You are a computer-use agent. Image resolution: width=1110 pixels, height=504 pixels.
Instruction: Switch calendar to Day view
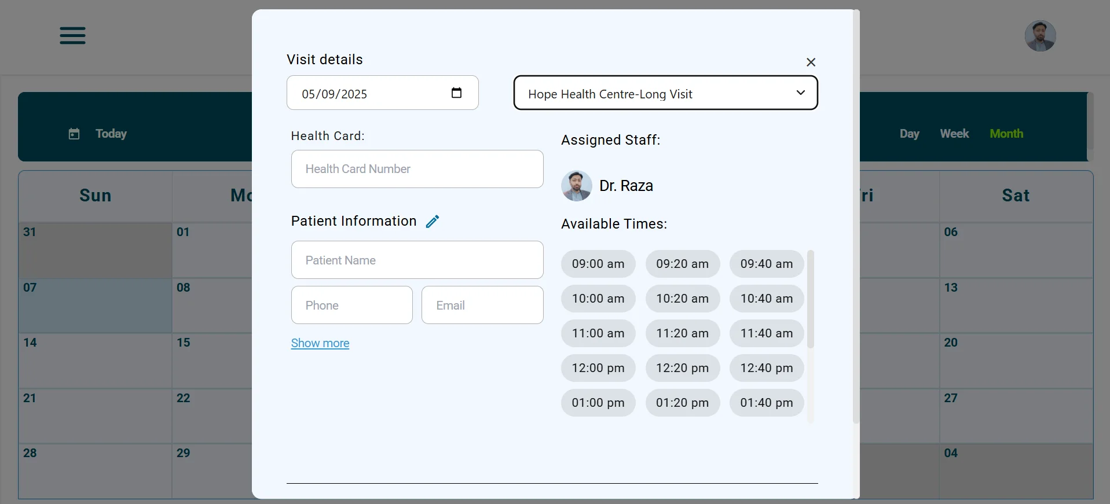tap(909, 134)
